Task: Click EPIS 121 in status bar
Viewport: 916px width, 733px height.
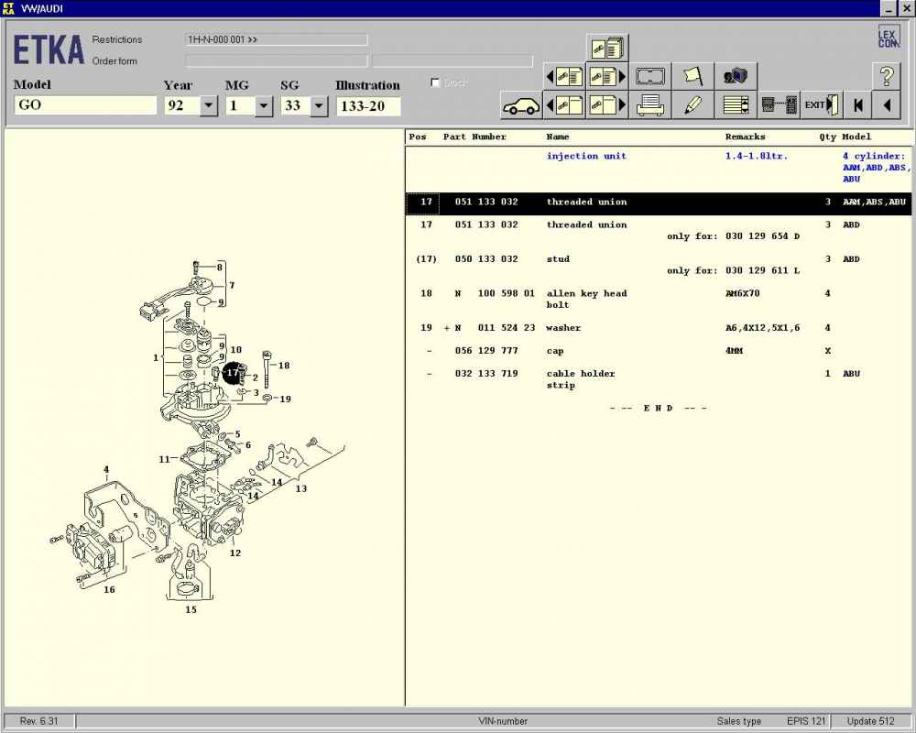Action: click(806, 721)
